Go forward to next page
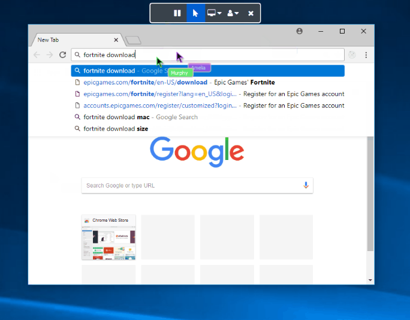 50,55
